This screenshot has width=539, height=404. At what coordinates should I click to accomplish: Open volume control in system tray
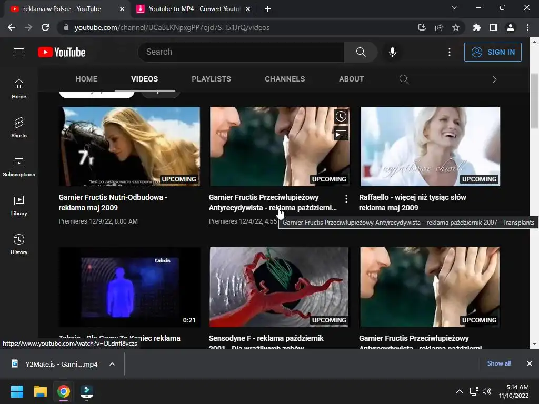click(x=487, y=391)
